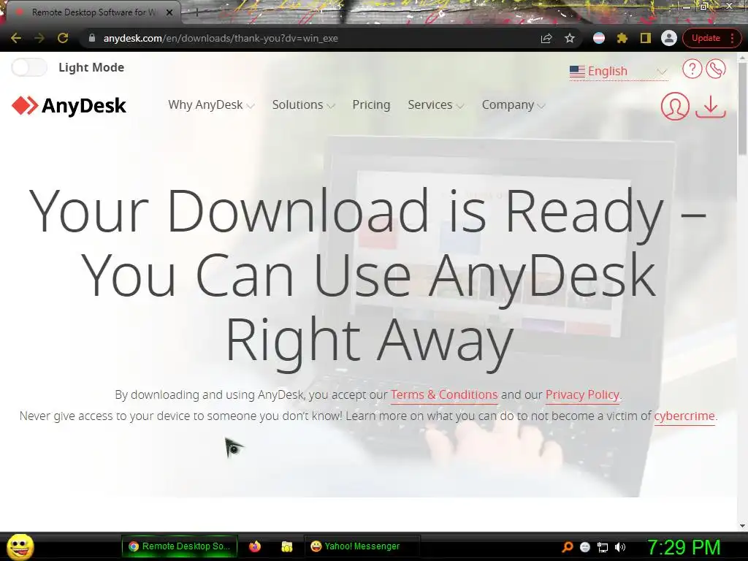Click the user account login icon
Viewport: 748px width, 561px height.
click(675, 106)
